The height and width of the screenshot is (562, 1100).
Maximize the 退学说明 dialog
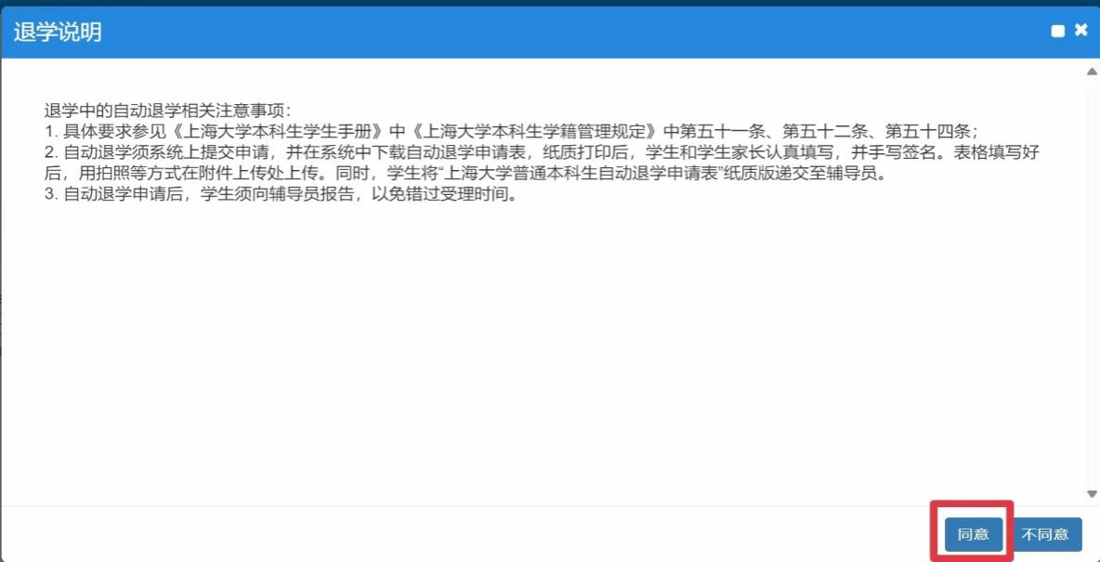(1058, 32)
